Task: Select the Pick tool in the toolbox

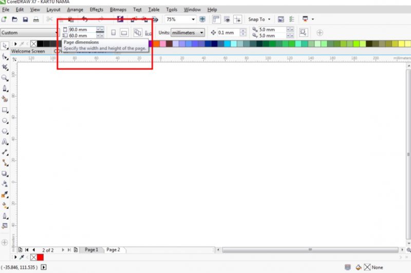Action: click(x=5, y=46)
